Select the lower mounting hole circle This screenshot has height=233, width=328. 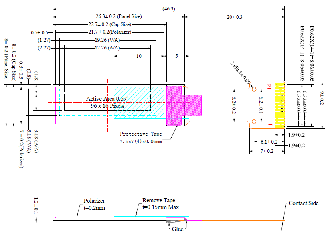pyautogui.click(x=254, y=121)
